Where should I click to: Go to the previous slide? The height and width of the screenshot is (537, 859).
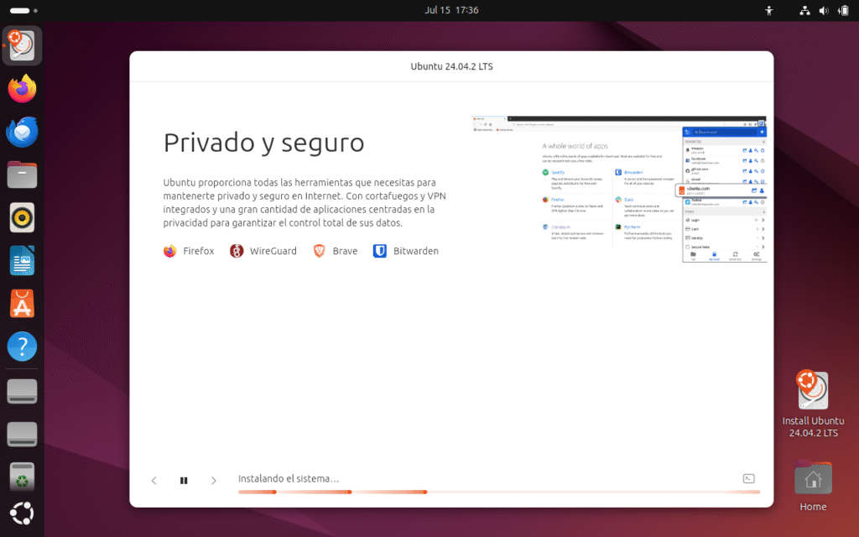click(x=154, y=481)
